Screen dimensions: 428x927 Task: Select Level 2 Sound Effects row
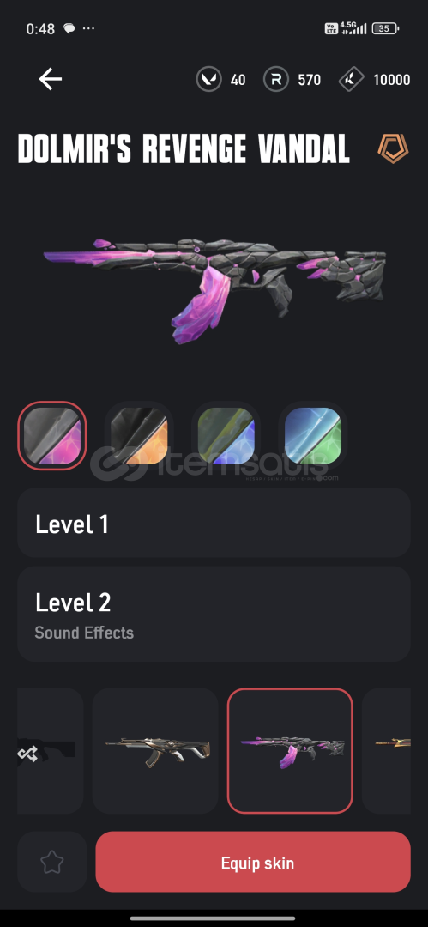[214, 615]
